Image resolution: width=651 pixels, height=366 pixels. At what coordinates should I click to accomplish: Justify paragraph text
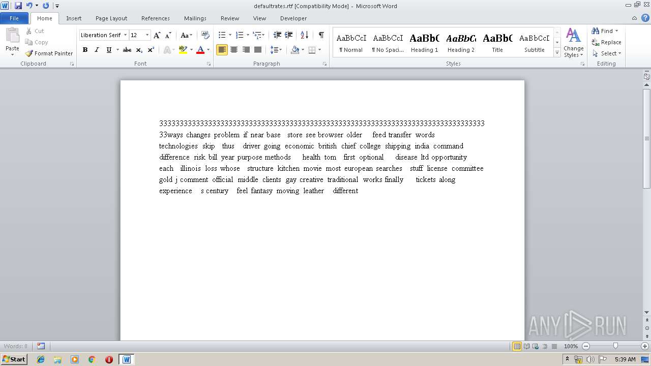point(258,50)
